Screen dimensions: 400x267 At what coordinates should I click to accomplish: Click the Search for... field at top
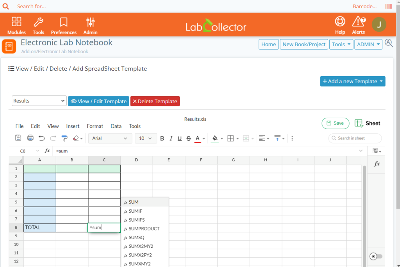pos(31,6)
